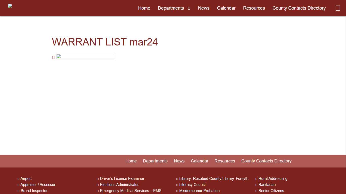Open the Senior Citizens footer link
The width and height of the screenshot is (346, 194).
pos(271,191)
